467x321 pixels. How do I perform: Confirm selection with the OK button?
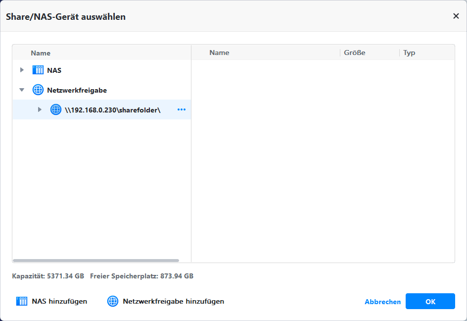430,301
